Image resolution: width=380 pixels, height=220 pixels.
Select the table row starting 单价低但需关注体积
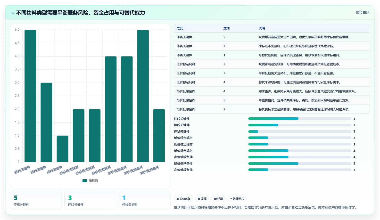coord(272,73)
